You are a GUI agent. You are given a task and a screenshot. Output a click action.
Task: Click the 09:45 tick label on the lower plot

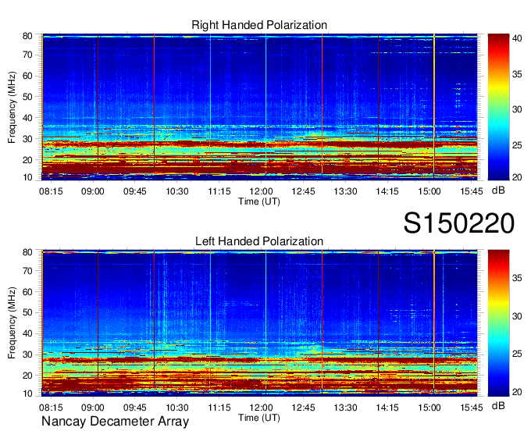pyautogui.click(x=135, y=408)
